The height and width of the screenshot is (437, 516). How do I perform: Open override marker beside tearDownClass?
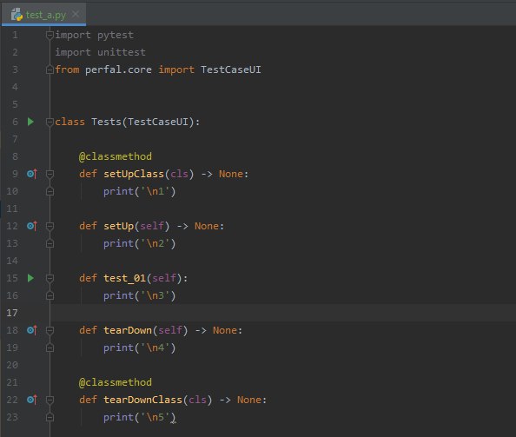(32, 400)
